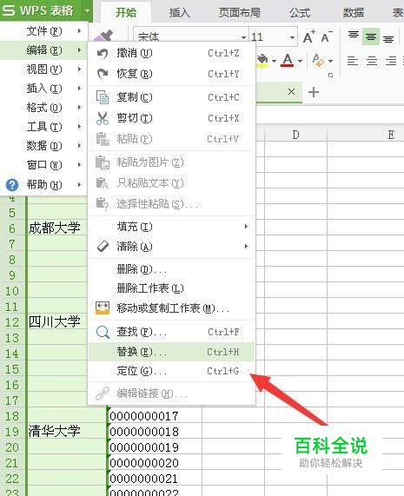The height and width of the screenshot is (496, 404).
Task: Click the Paste (粘贴) clipboard icon
Action: click(x=103, y=139)
